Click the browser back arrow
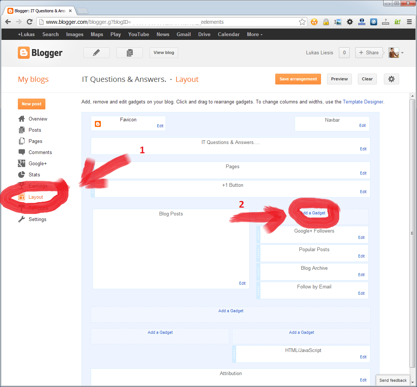The height and width of the screenshot is (387, 417). point(8,22)
